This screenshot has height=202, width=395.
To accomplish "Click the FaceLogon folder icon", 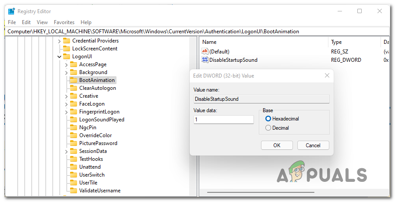I will point(74,104).
